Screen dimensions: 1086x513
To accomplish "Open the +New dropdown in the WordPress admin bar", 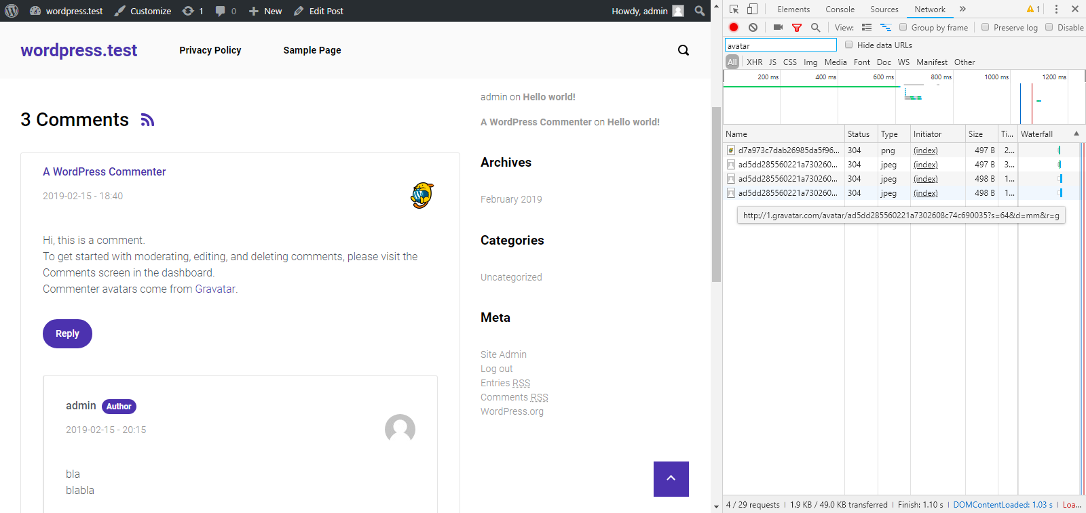I will click(265, 11).
